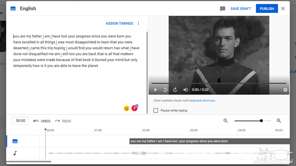Select the subtitle track icon in timeline

15,141
